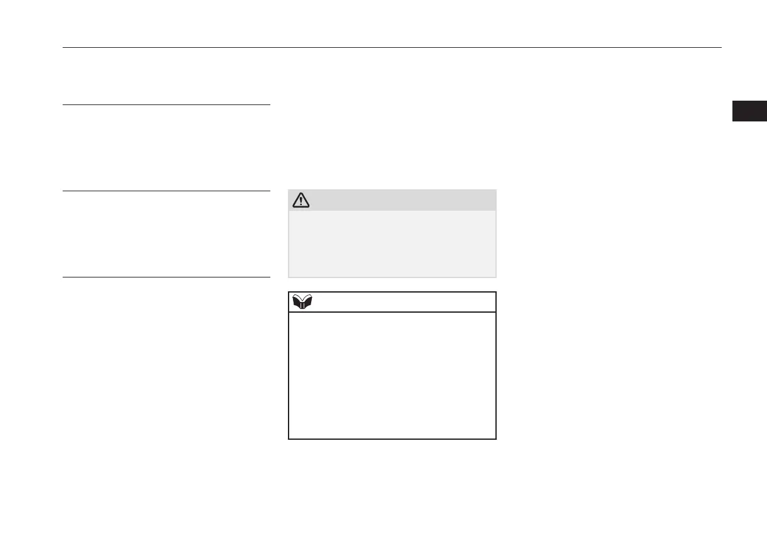Click the long horizontal rule at the page top
The width and height of the screenshot is (767, 548).
392,47
